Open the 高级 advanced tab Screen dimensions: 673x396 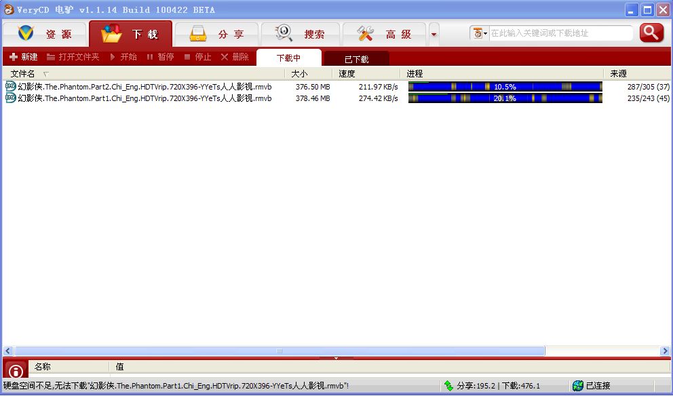(384, 34)
